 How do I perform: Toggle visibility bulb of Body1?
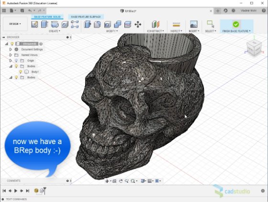click(x=21, y=72)
